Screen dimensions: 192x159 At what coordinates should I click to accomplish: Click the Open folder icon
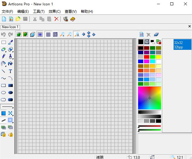click(x=18, y=19)
